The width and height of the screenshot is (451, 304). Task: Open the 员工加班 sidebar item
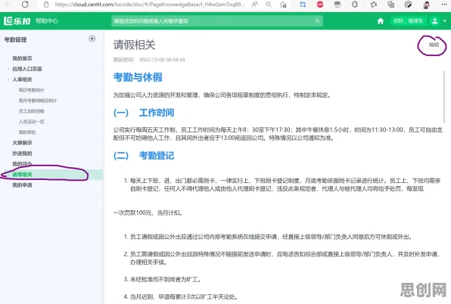[x=31, y=111]
